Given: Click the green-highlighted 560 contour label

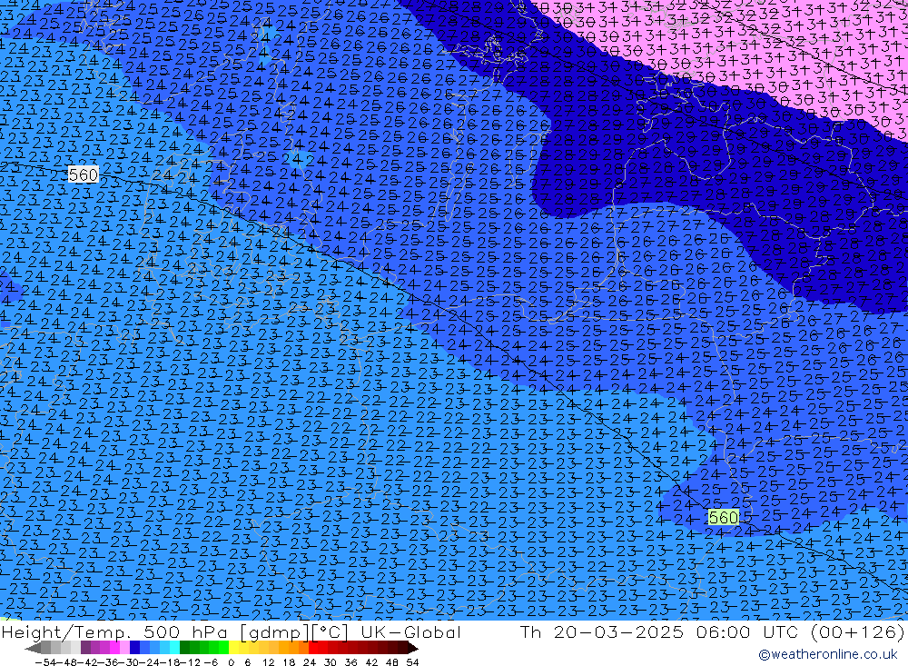Looking at the screenshot, I should coord(724,517).
